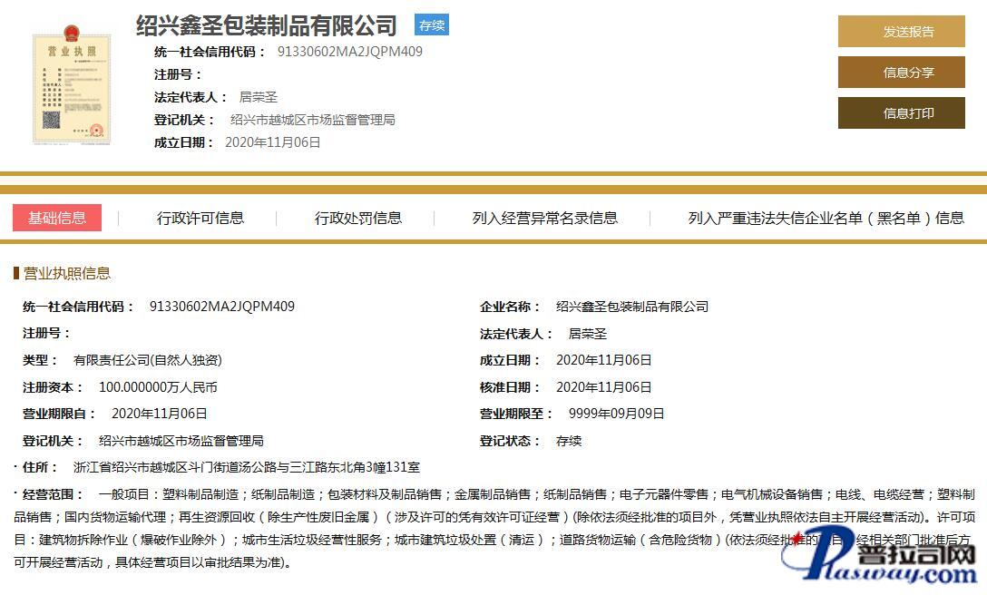Click the 登记机关 value in the header
Viewport: 987px width, 595px height.
(312, 120)
